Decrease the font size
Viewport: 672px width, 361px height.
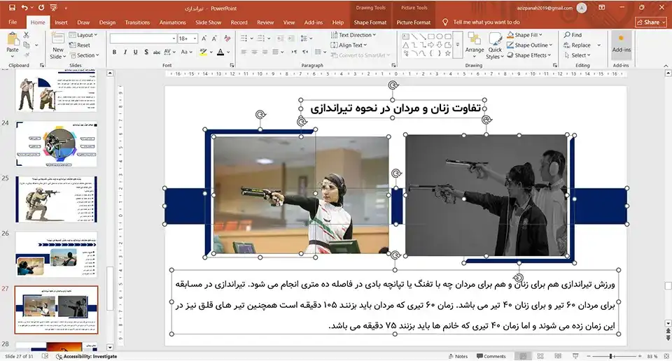click(x=214, y=38)
